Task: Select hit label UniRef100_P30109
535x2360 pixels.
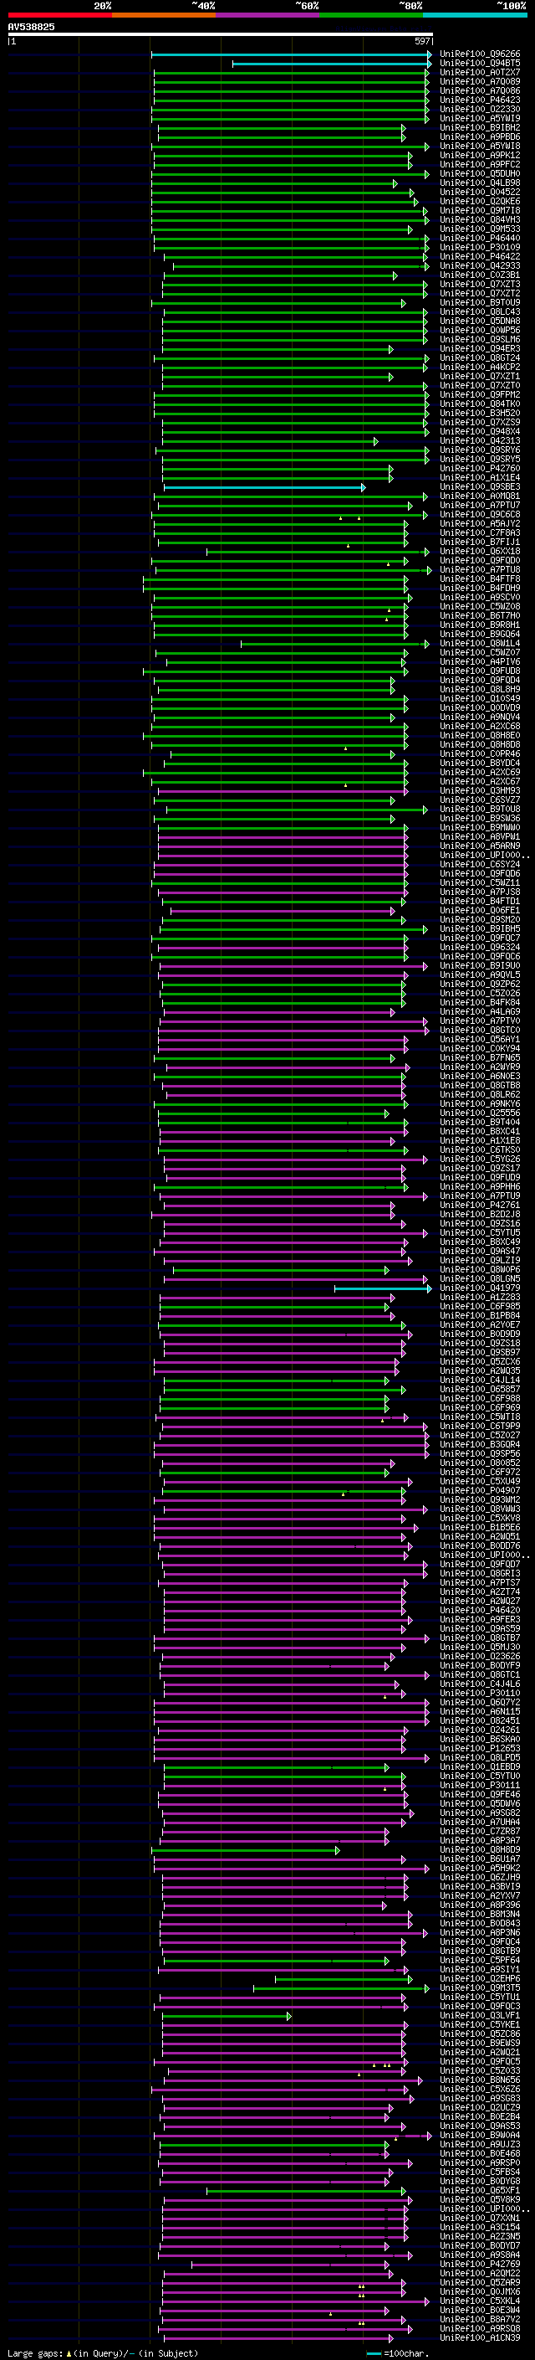Action: (480, 247)
